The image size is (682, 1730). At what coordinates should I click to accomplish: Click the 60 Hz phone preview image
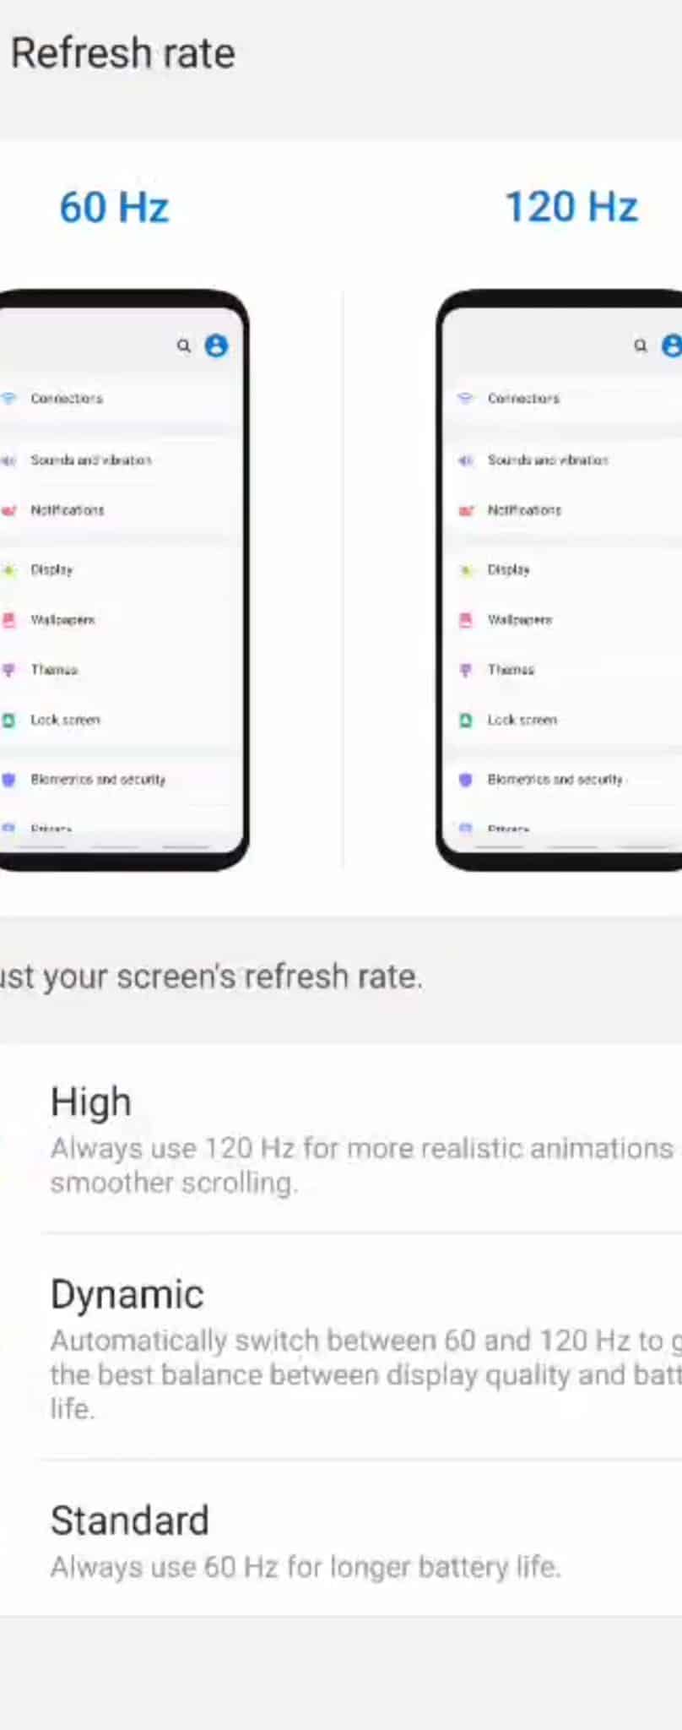click(x=124, y=580)
